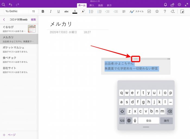The image size is (190, 139).
Task: Apply the highlighter pen color
Action: coord(83,11)
